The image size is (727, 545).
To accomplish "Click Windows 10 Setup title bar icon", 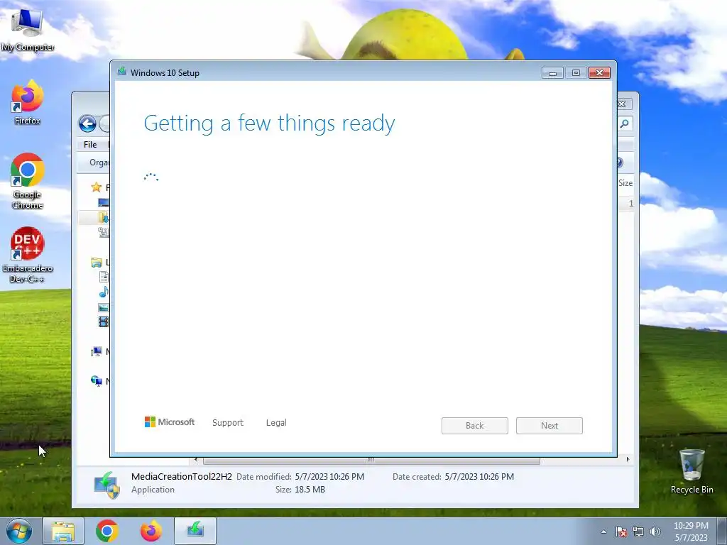I will point(122,72).
